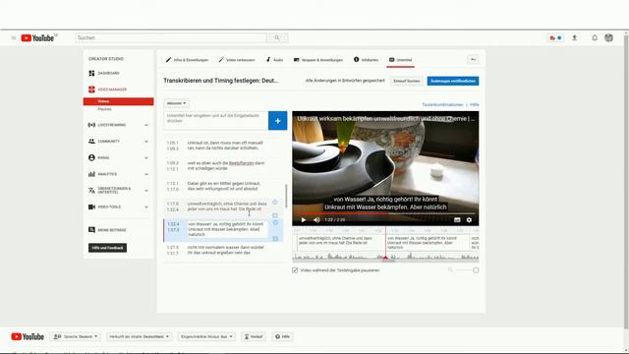
Task: Click the Analytics bar chart icon
Action: 91,174
